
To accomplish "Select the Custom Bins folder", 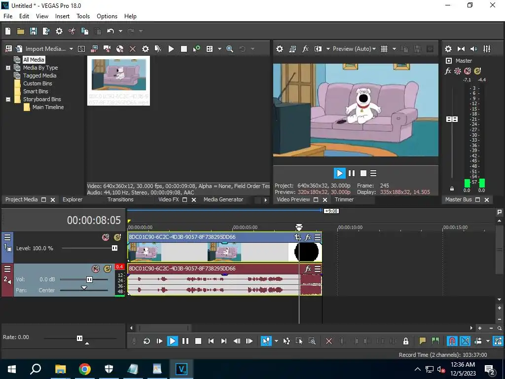I will pos(37,83).
